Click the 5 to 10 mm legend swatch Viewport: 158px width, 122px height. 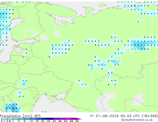point(27,119)
